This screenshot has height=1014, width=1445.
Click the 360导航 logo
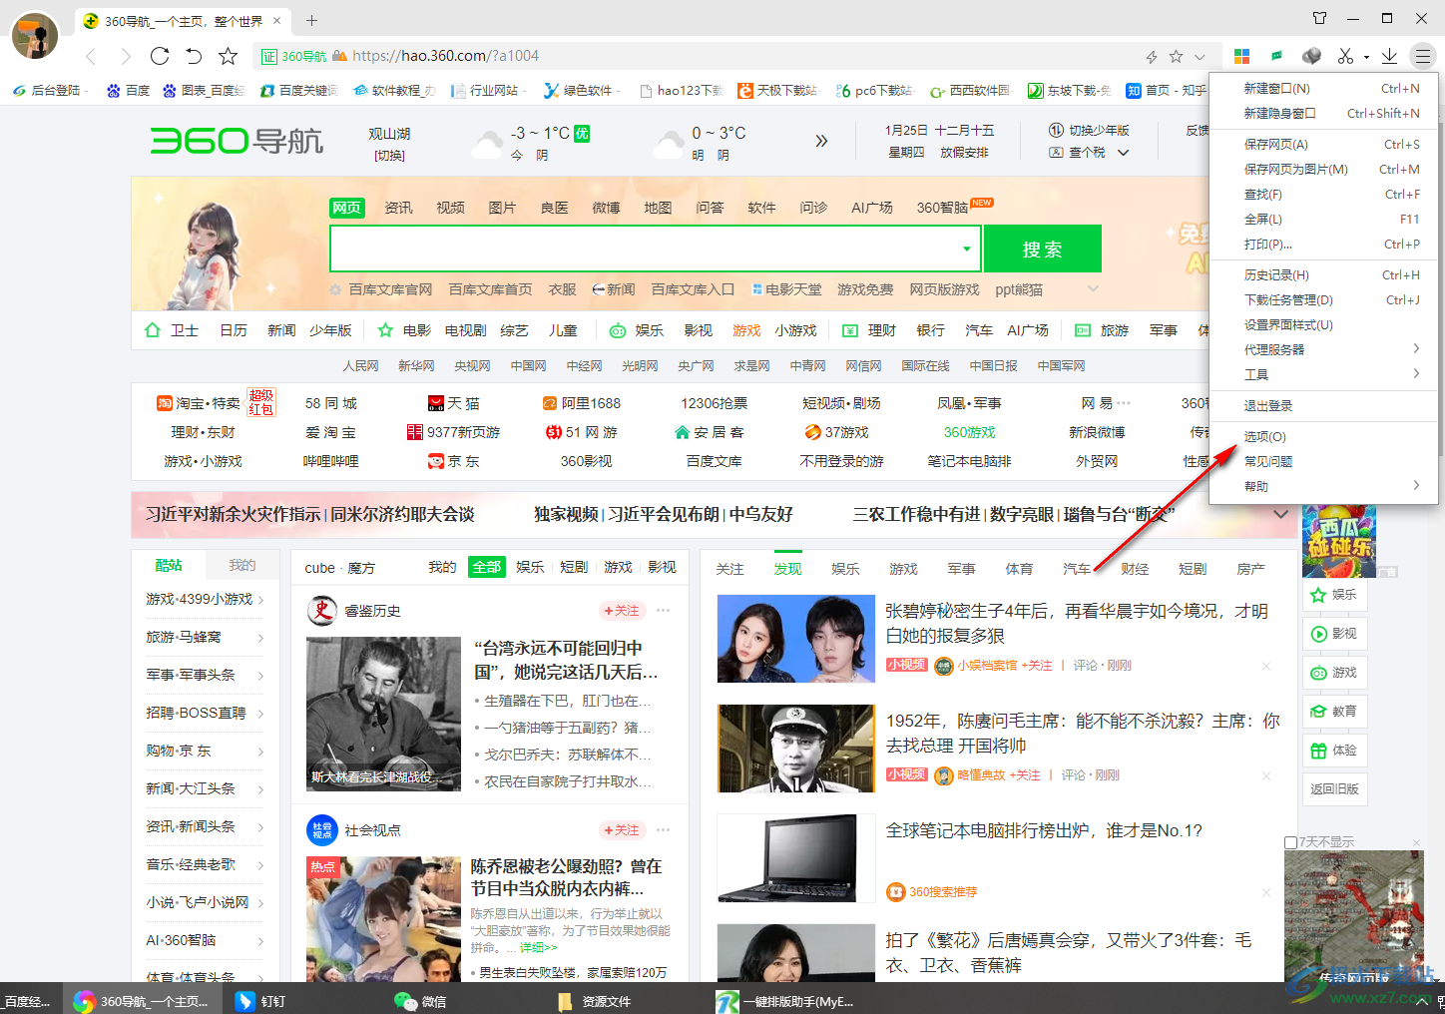coord(237,141)
